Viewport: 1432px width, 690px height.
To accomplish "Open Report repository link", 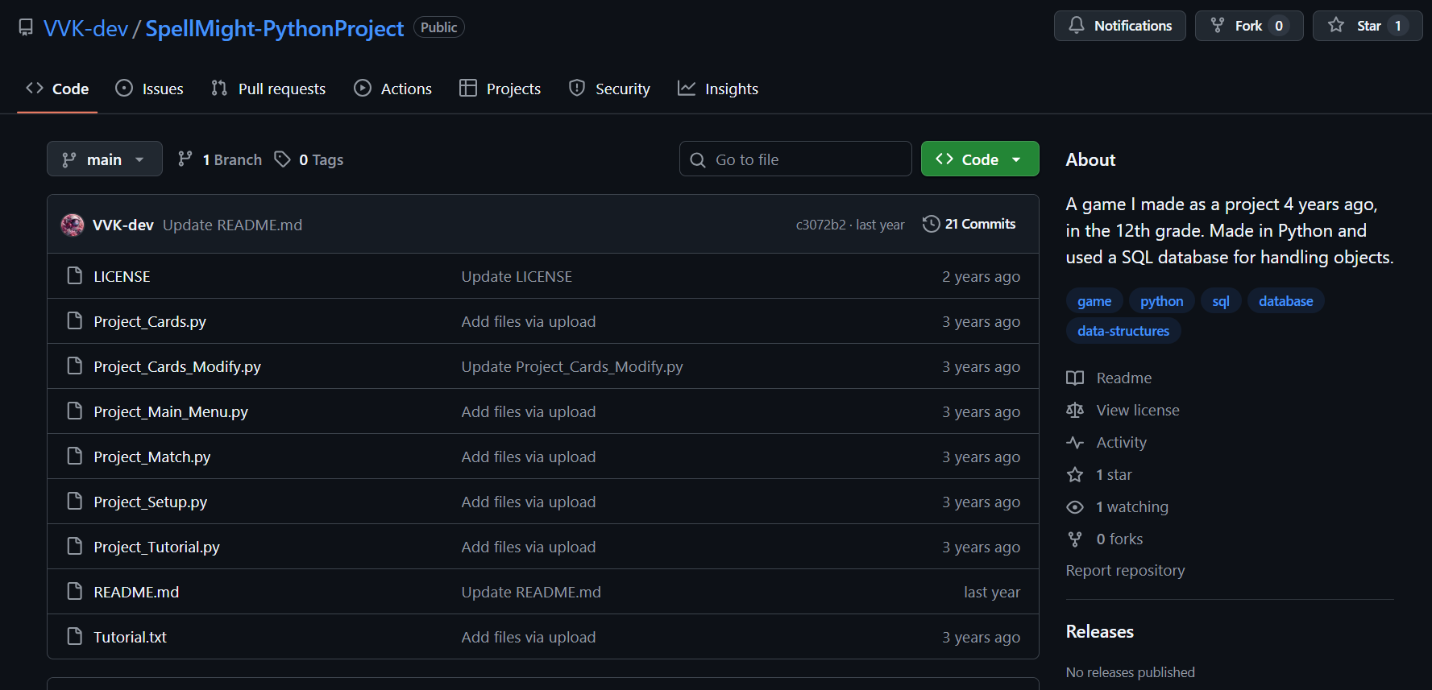I will (1125, 570).
